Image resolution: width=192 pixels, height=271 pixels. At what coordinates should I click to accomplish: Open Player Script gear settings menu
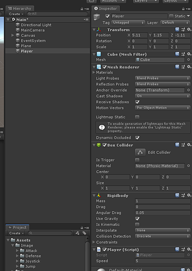[189, 249]
